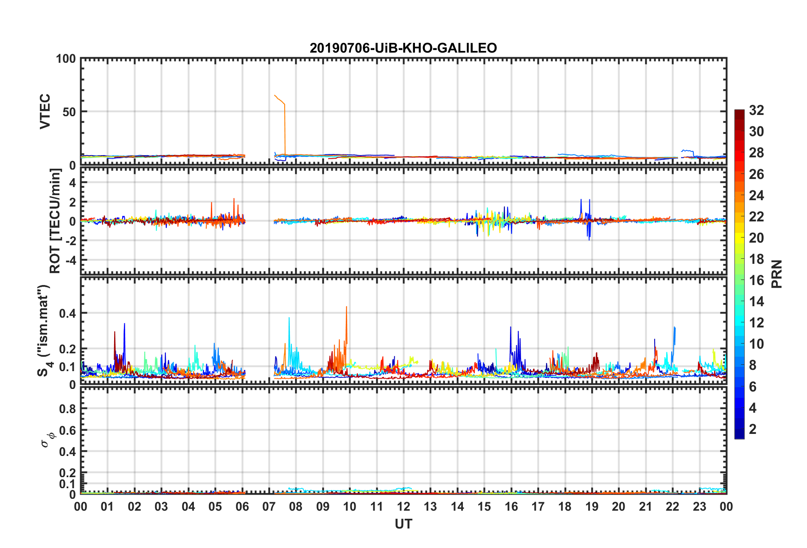Click VTEC y-axis tick 50
The height and width of the screenshot is (548, 807).
pyautogui.click(x=69, y=112)
